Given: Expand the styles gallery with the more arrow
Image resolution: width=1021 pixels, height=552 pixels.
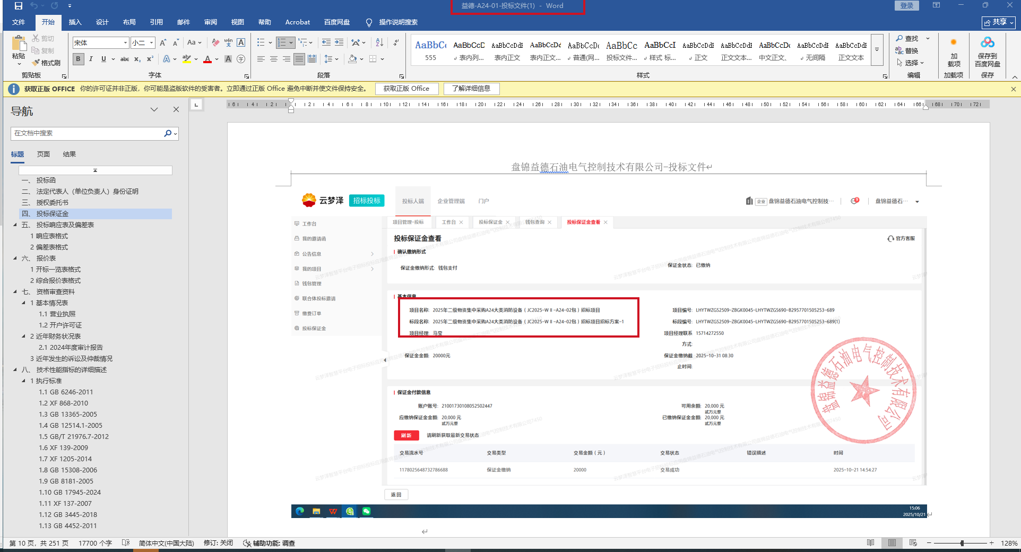Looking at the screenshot, I should coord(877,50).
